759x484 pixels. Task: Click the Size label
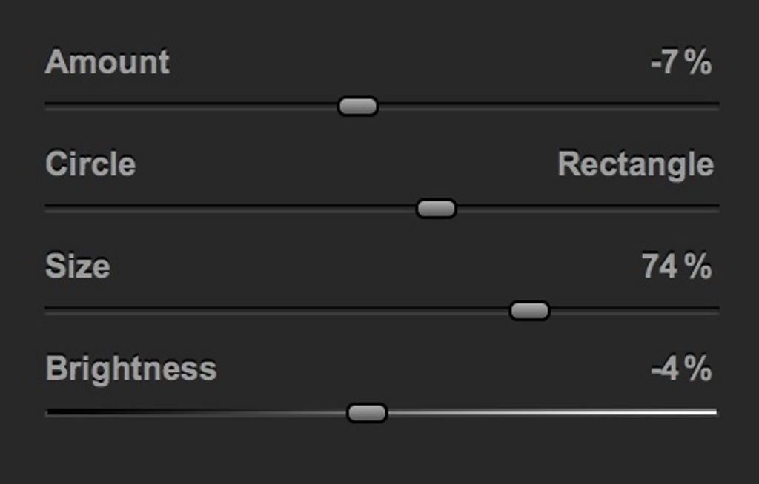(x=78, y=266)
